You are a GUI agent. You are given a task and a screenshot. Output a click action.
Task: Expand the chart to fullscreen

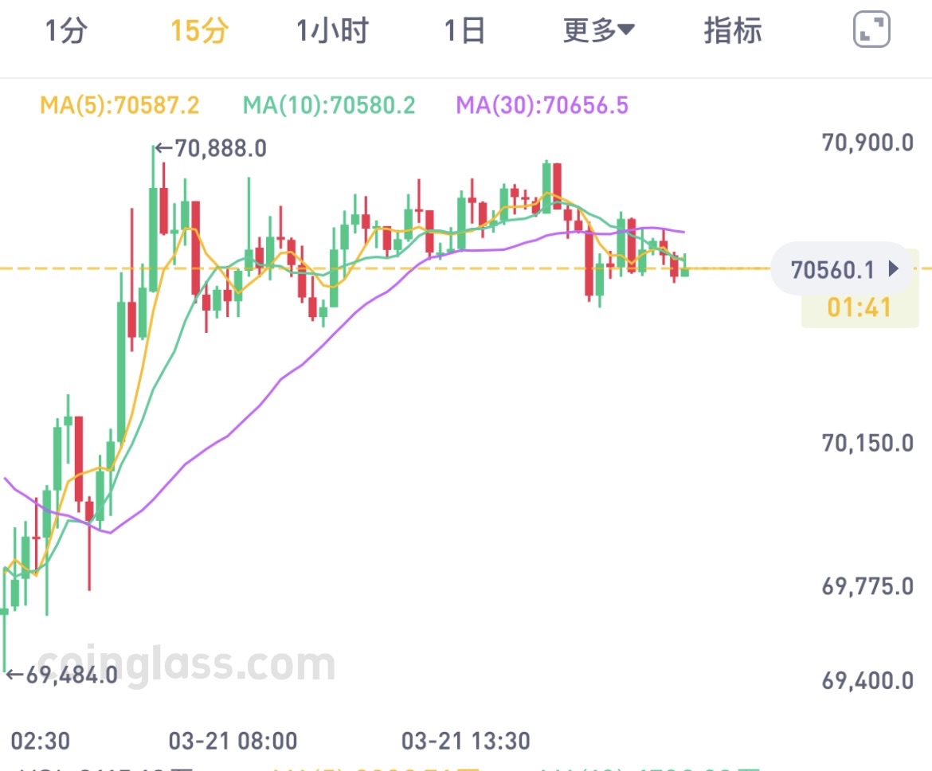pyautogui.click(x=871, y=31)
